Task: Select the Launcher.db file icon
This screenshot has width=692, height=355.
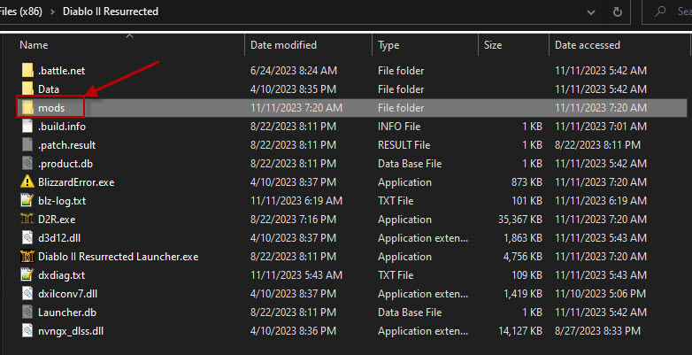Action: 27,313
